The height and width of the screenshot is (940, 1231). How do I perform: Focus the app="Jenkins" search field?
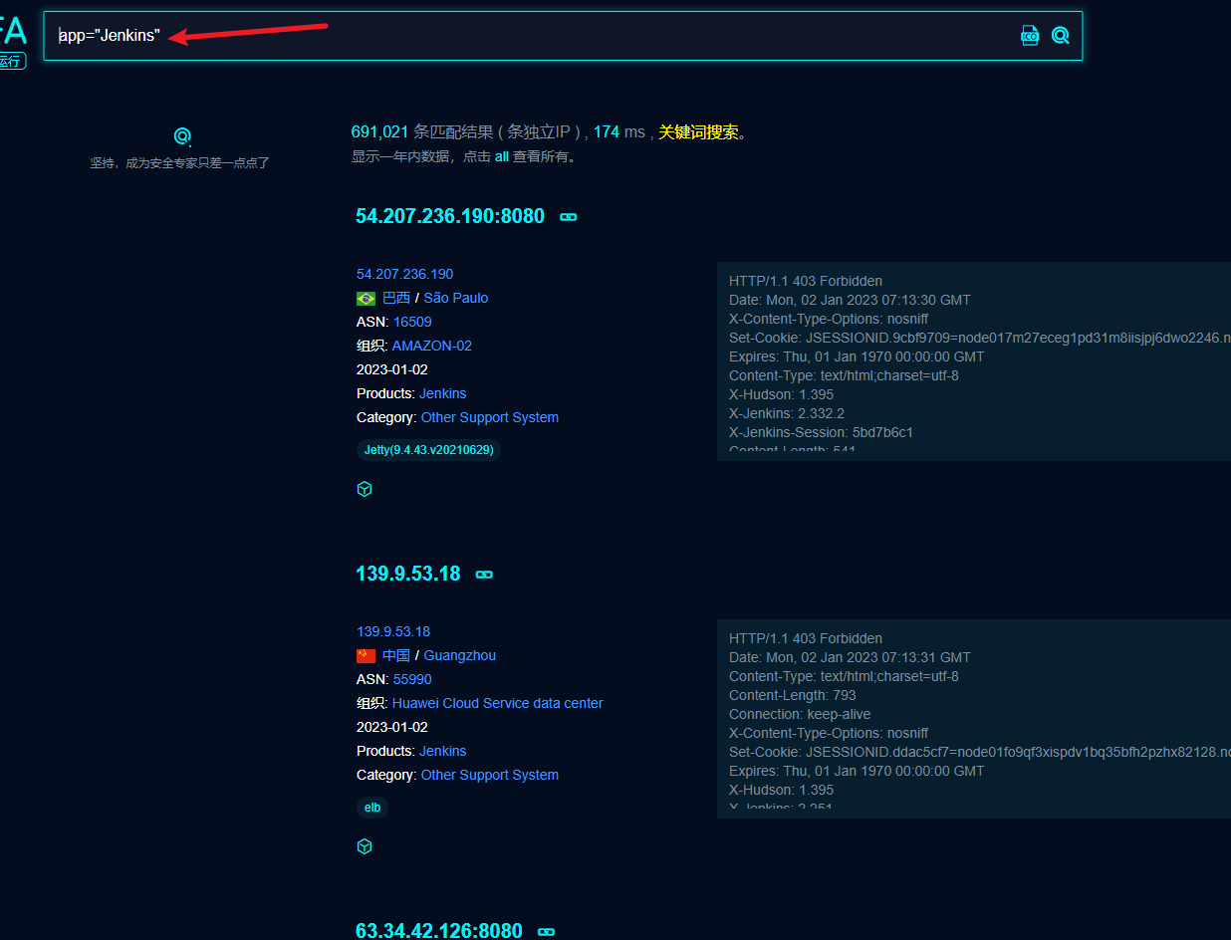click(563, 36)
